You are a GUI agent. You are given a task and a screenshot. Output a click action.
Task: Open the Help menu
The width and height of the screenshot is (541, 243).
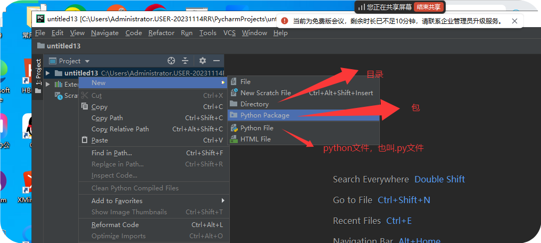coord(280,33)
